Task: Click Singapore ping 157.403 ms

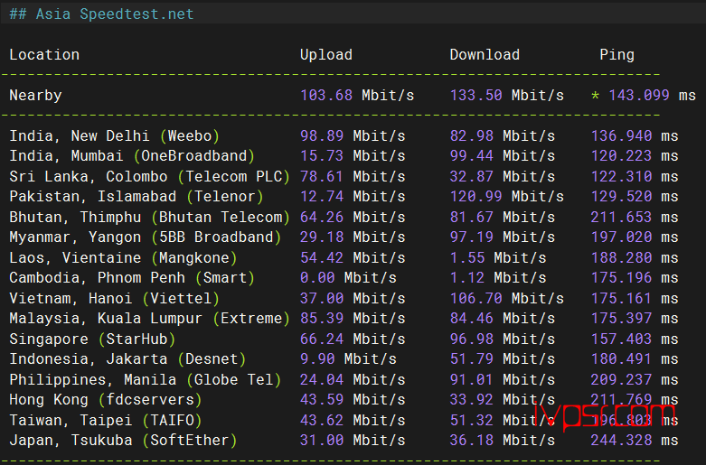Action: (635, 339)
